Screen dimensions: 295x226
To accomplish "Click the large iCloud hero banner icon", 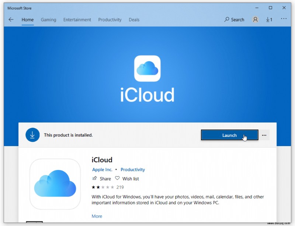I will [x=147, y=68].
